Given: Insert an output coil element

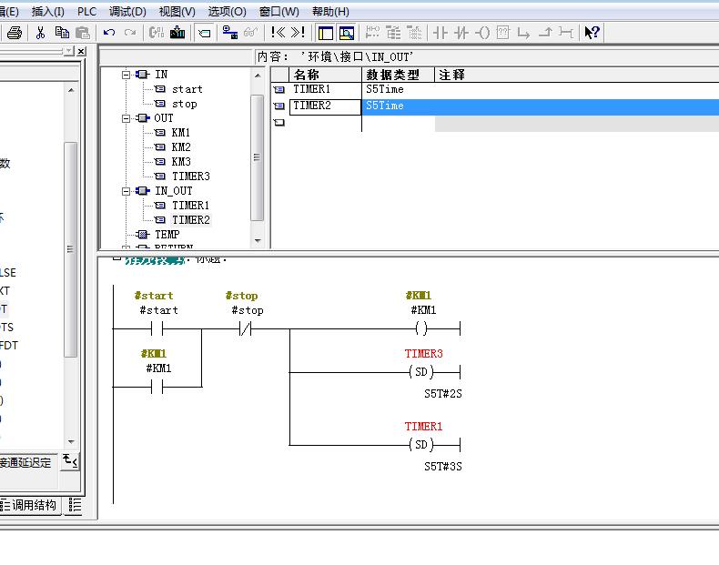Looking at the screenshot, I should (482, 33).
